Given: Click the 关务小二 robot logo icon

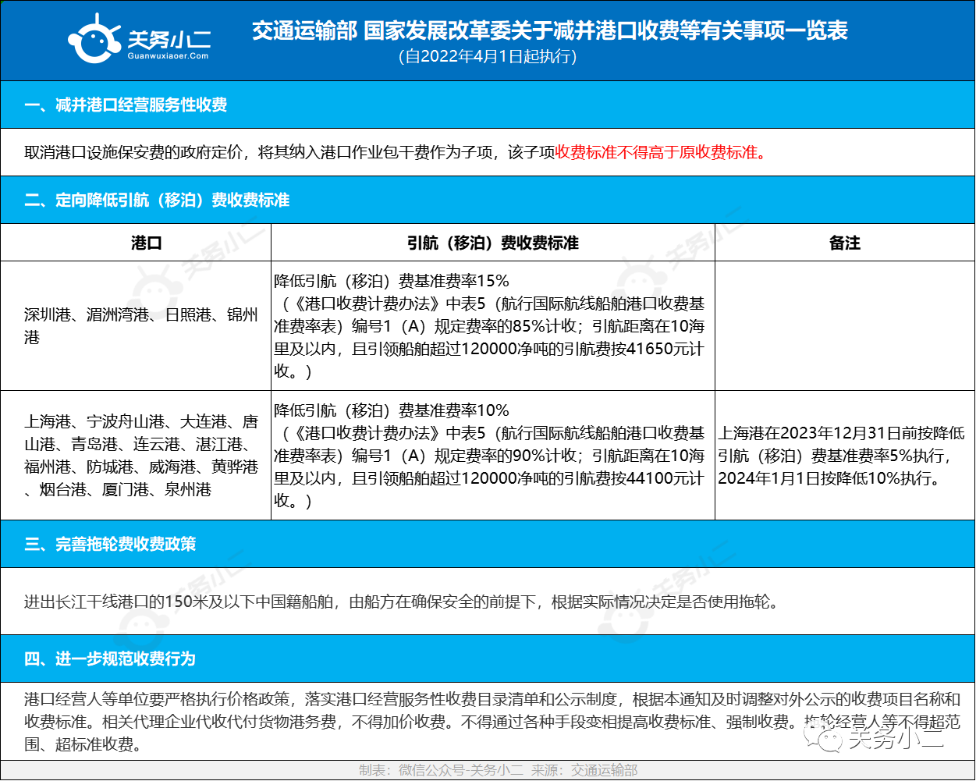Looking at the screenshot, I should pos(94,38).
